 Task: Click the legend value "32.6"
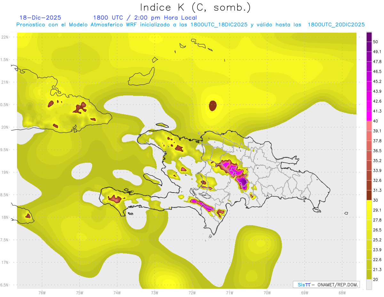coord(377,181)
